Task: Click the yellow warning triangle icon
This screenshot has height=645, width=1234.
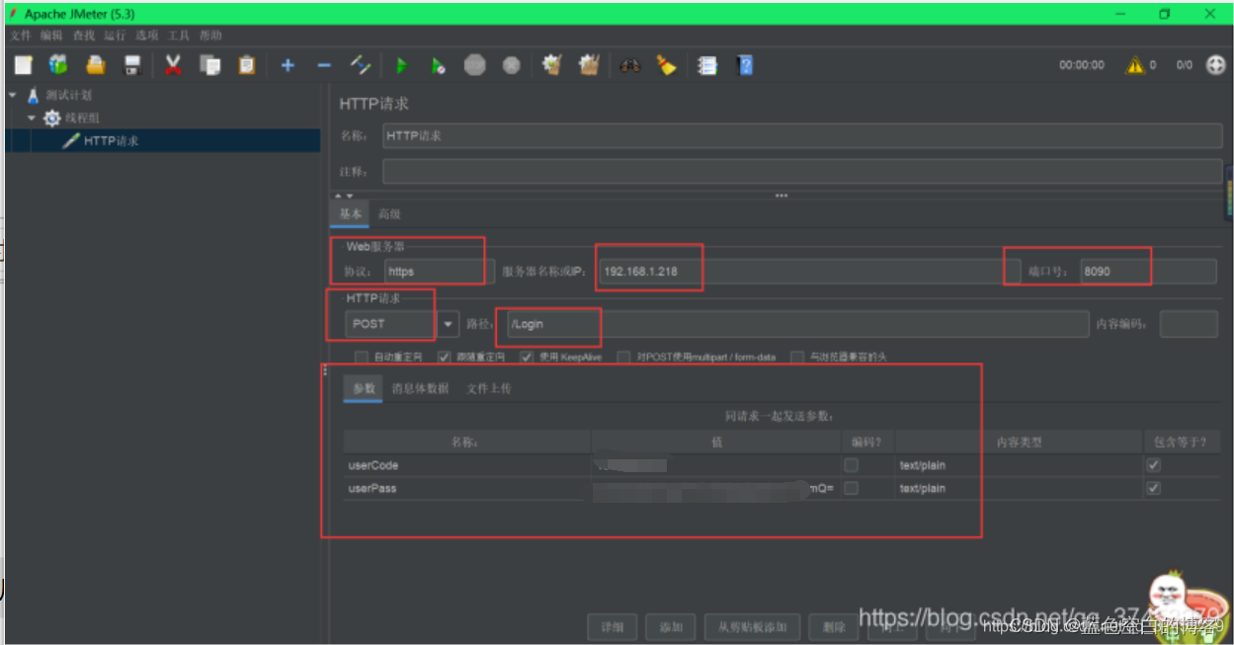Action: click(x=1136, y=65)
